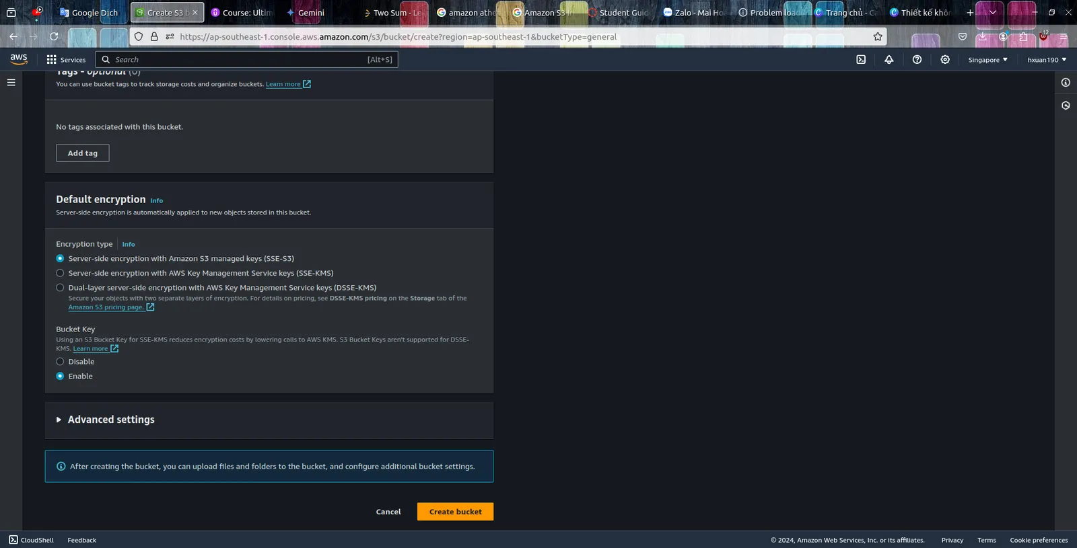Open the Amazon S3 pricing page link
The height and width of the screenshot is (548, 1077).
[111, 307]
